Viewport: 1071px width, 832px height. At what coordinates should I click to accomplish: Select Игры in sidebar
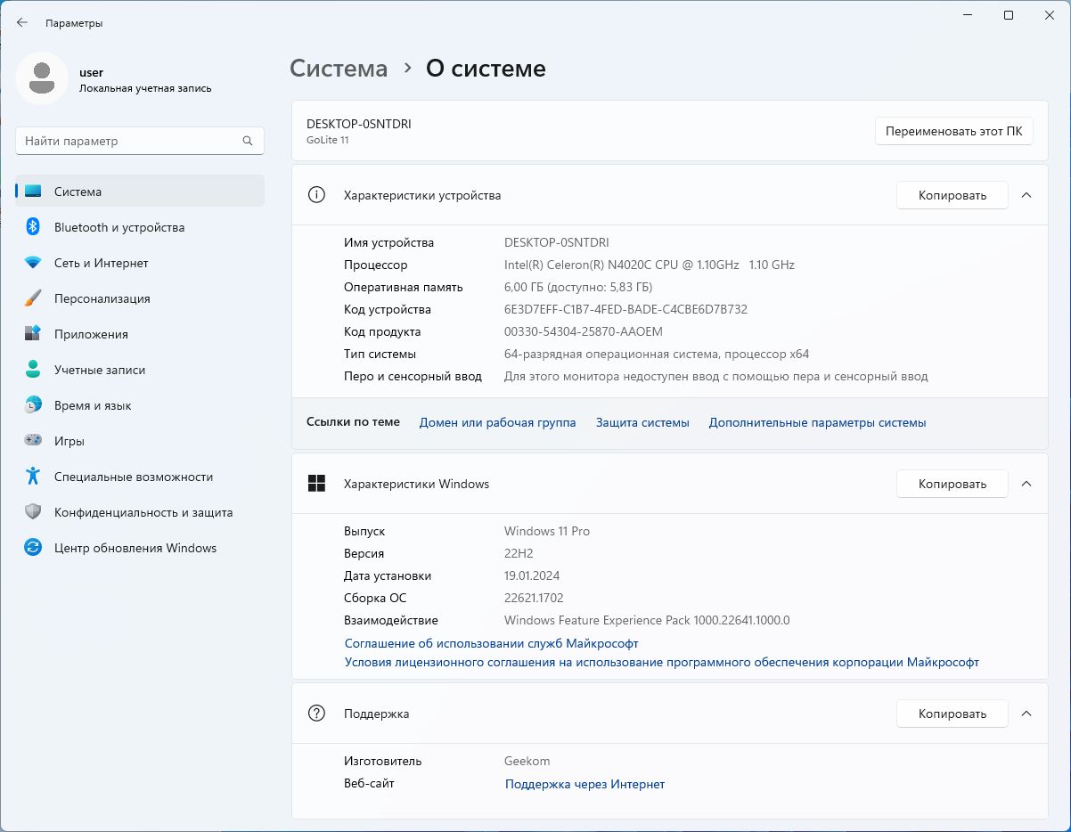(140, 441)
